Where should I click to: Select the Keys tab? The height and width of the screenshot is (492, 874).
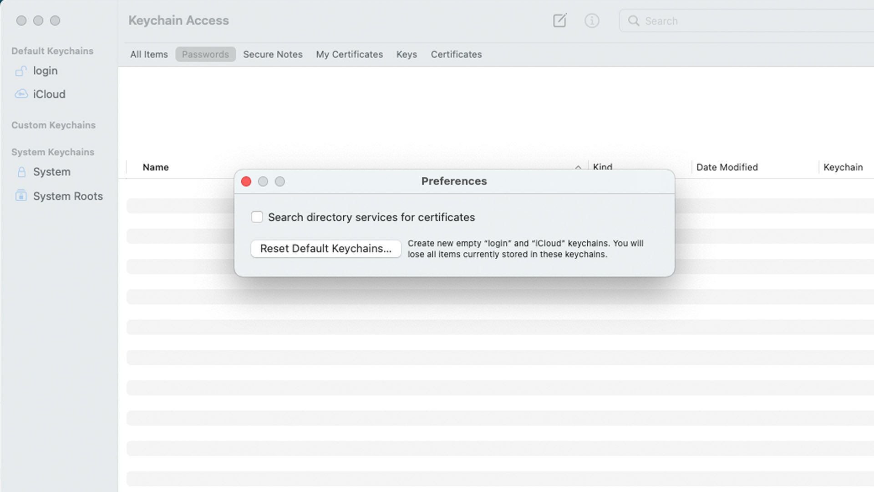pos(406,55)
